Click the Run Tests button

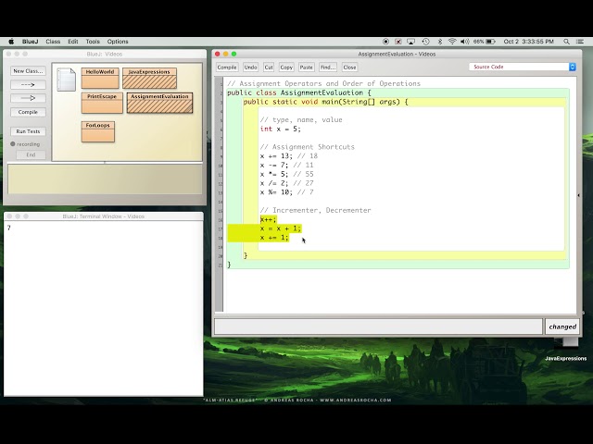pos(28,131)
